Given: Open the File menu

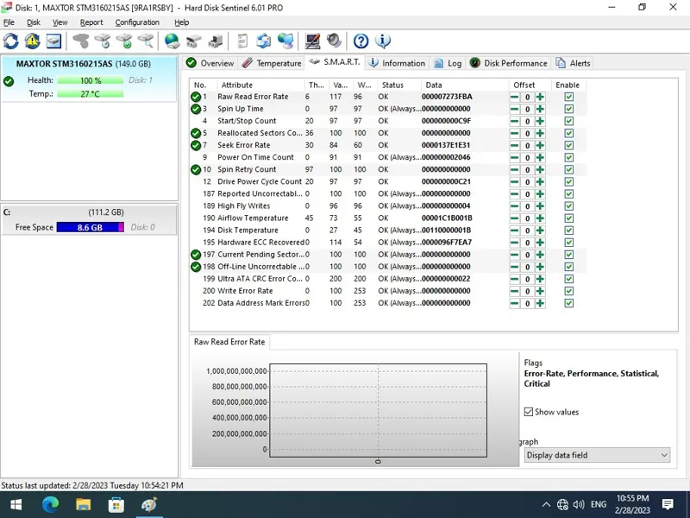Looking at the screenshot, I should point(9,22).
